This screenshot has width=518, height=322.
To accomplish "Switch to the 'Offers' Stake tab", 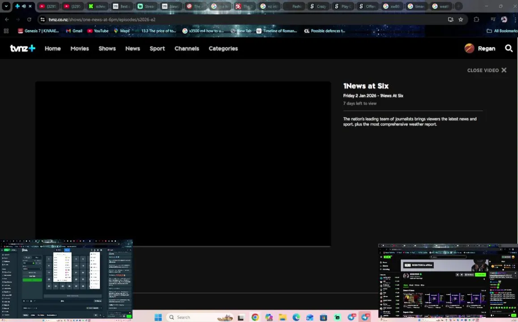I will tap(368, 6).
